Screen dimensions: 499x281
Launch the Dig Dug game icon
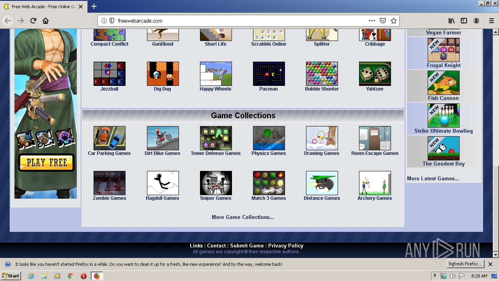[163, 74]
